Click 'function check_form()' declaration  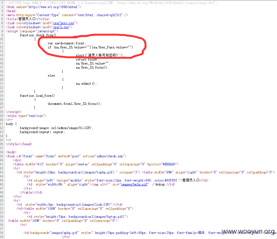click(38, 35)
